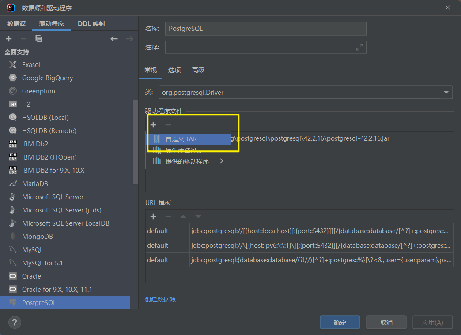Add a new URL template row
This screenshot has height=335, width=461.
tap(153, 216)
